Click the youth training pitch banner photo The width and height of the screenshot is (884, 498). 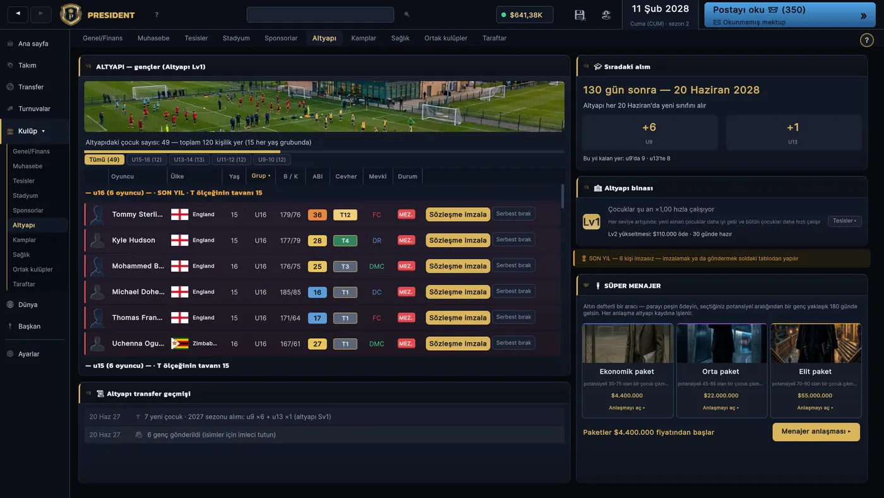click(x=324, y=106)
